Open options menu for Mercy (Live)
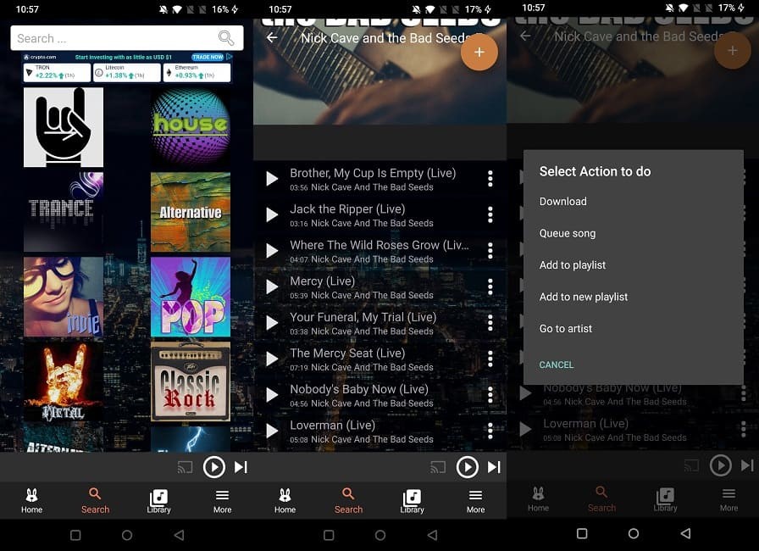The image size is (759, 551). click(x=490, y=287)
